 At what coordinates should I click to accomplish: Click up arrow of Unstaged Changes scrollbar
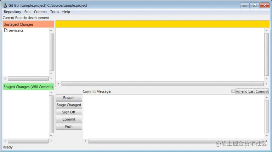(x=51, y=30)
